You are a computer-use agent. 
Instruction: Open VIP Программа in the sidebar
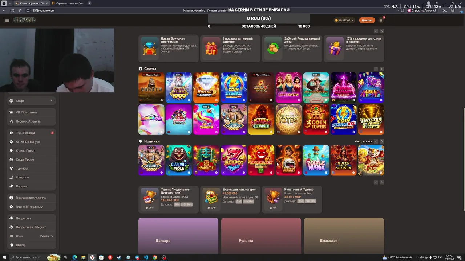[32, 112]
